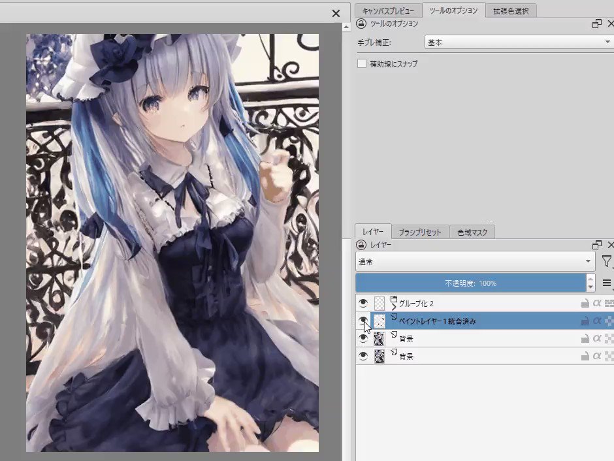Click the upper 背景 layer thumbnail

coord(380,338)
